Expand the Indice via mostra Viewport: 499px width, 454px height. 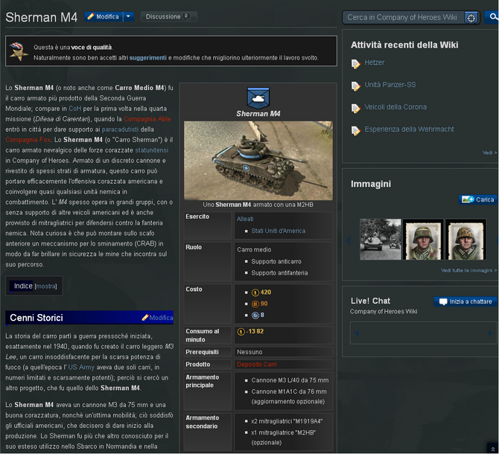pos(46,287)
